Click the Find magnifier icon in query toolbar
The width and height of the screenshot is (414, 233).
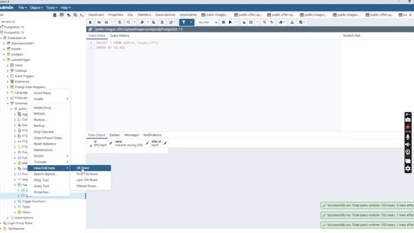click(x=128, y=23)
